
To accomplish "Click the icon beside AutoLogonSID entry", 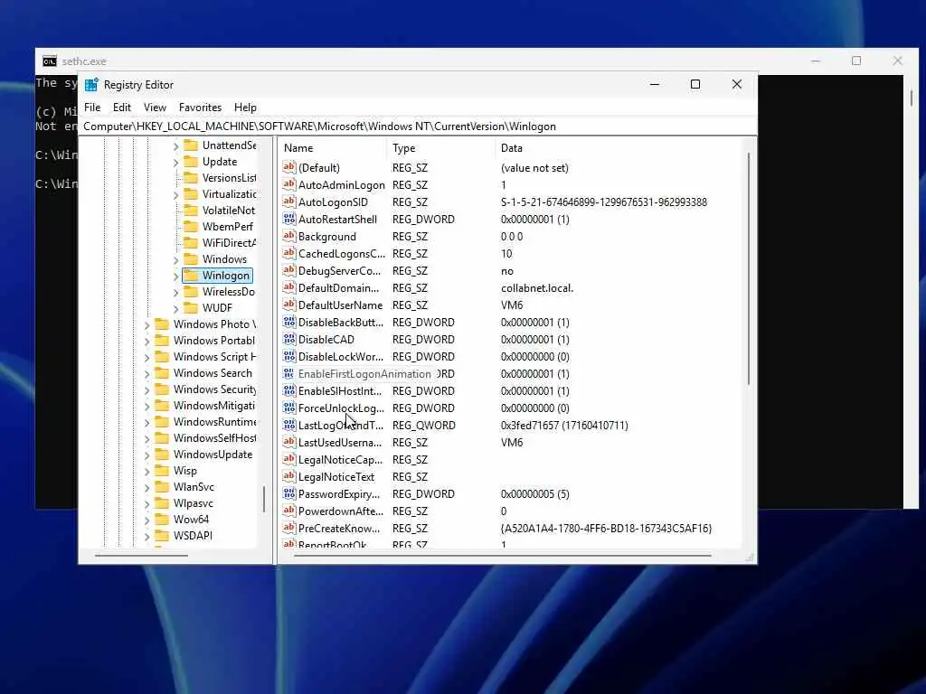I will tap(288, 202).
